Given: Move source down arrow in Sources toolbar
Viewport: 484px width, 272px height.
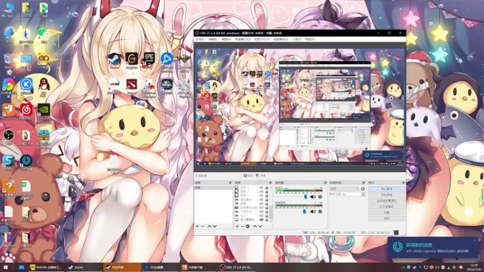Looking at the screenshot, I should 260,226.
